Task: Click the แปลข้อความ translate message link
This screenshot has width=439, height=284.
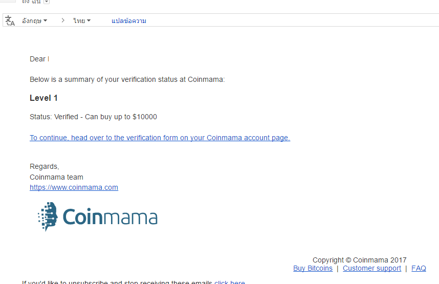Action: 129,21
